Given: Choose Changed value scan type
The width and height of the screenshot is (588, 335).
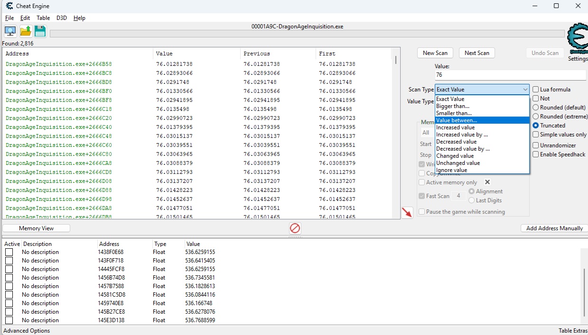Looking at the screenshot, I should [x=482, y=156].
